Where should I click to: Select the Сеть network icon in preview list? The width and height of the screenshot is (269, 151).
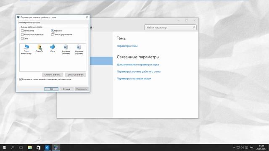tap(53, 49)
